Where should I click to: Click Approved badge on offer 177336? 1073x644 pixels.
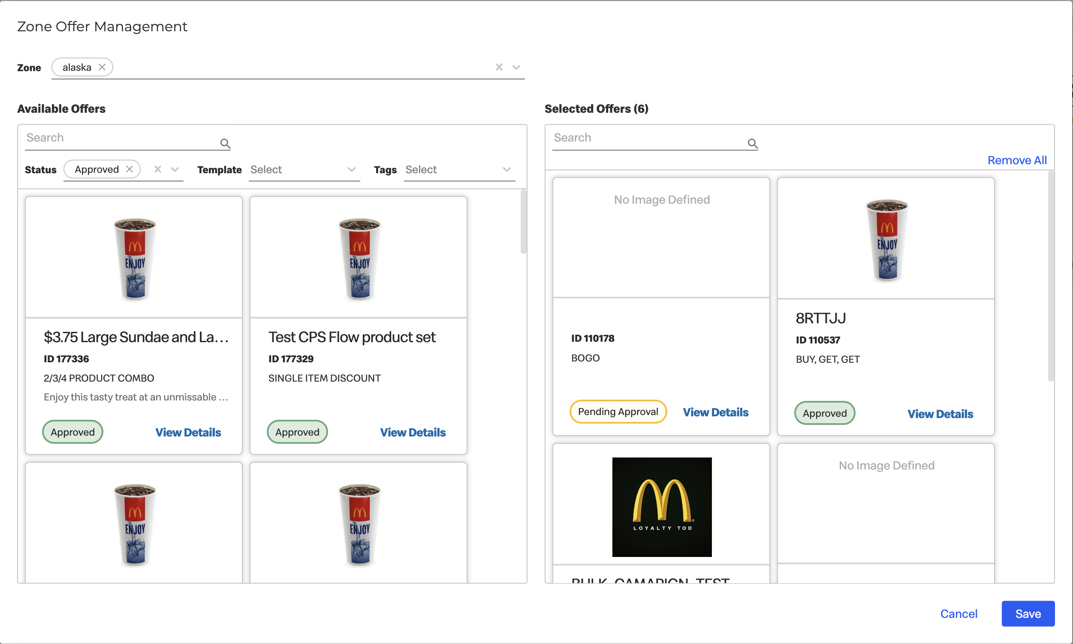coord(72,432)
